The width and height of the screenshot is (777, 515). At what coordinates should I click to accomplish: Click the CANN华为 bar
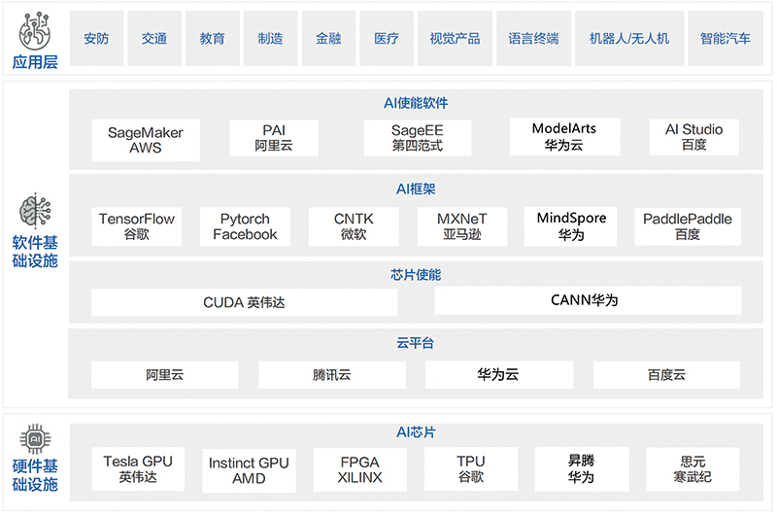point(588,300)
